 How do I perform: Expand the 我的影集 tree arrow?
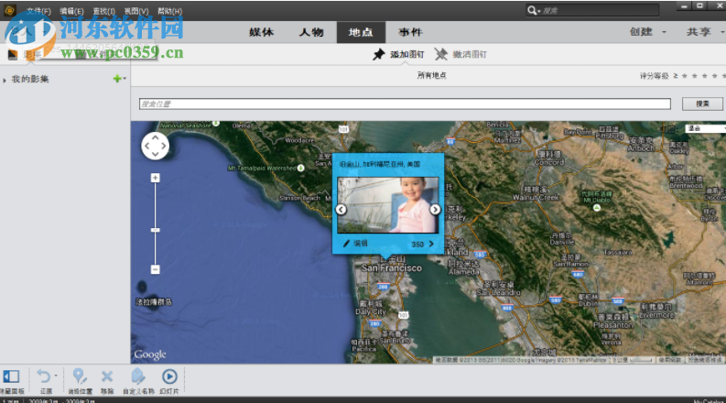[5, 80]
